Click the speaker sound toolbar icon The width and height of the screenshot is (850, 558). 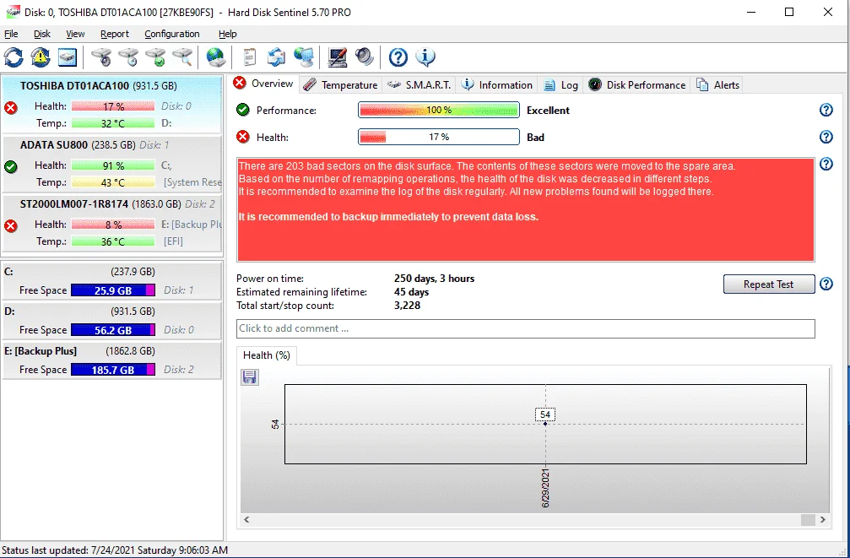tap(365, 57)
